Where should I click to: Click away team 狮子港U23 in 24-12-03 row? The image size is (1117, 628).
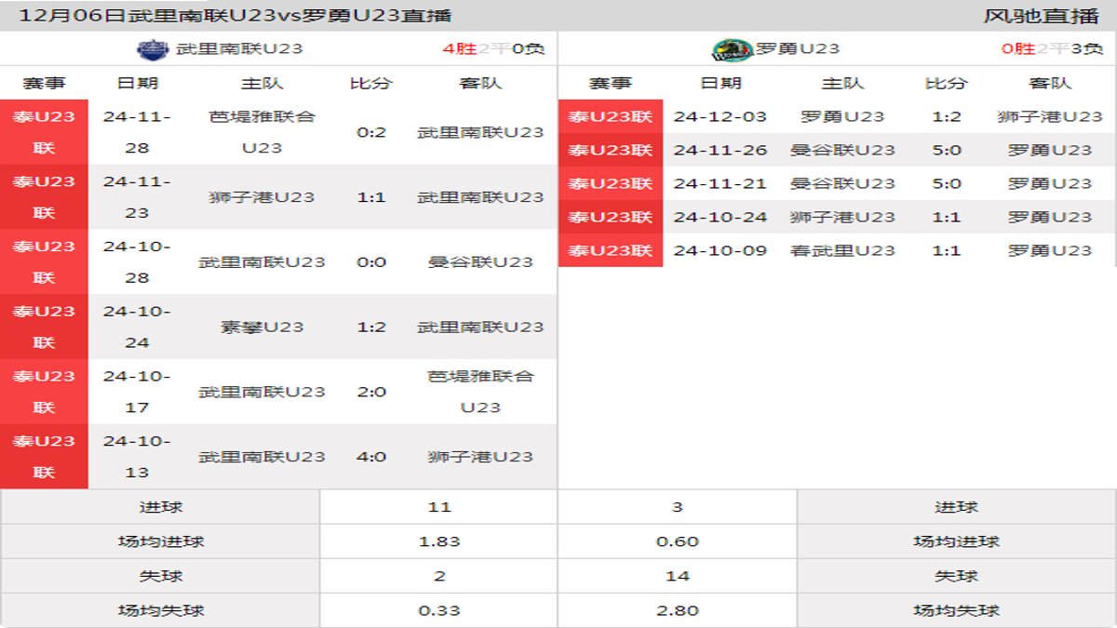(x=1050, y=116)
